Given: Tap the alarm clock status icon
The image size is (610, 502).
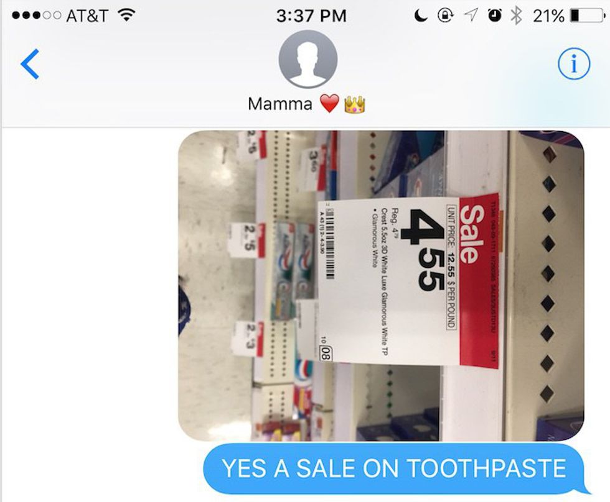Looking at the screenshot, I should (494, 15).
